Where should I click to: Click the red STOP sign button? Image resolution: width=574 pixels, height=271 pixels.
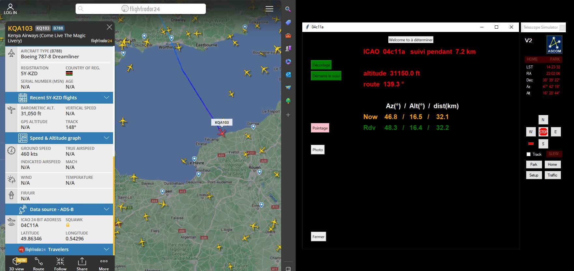click(543, 132)
